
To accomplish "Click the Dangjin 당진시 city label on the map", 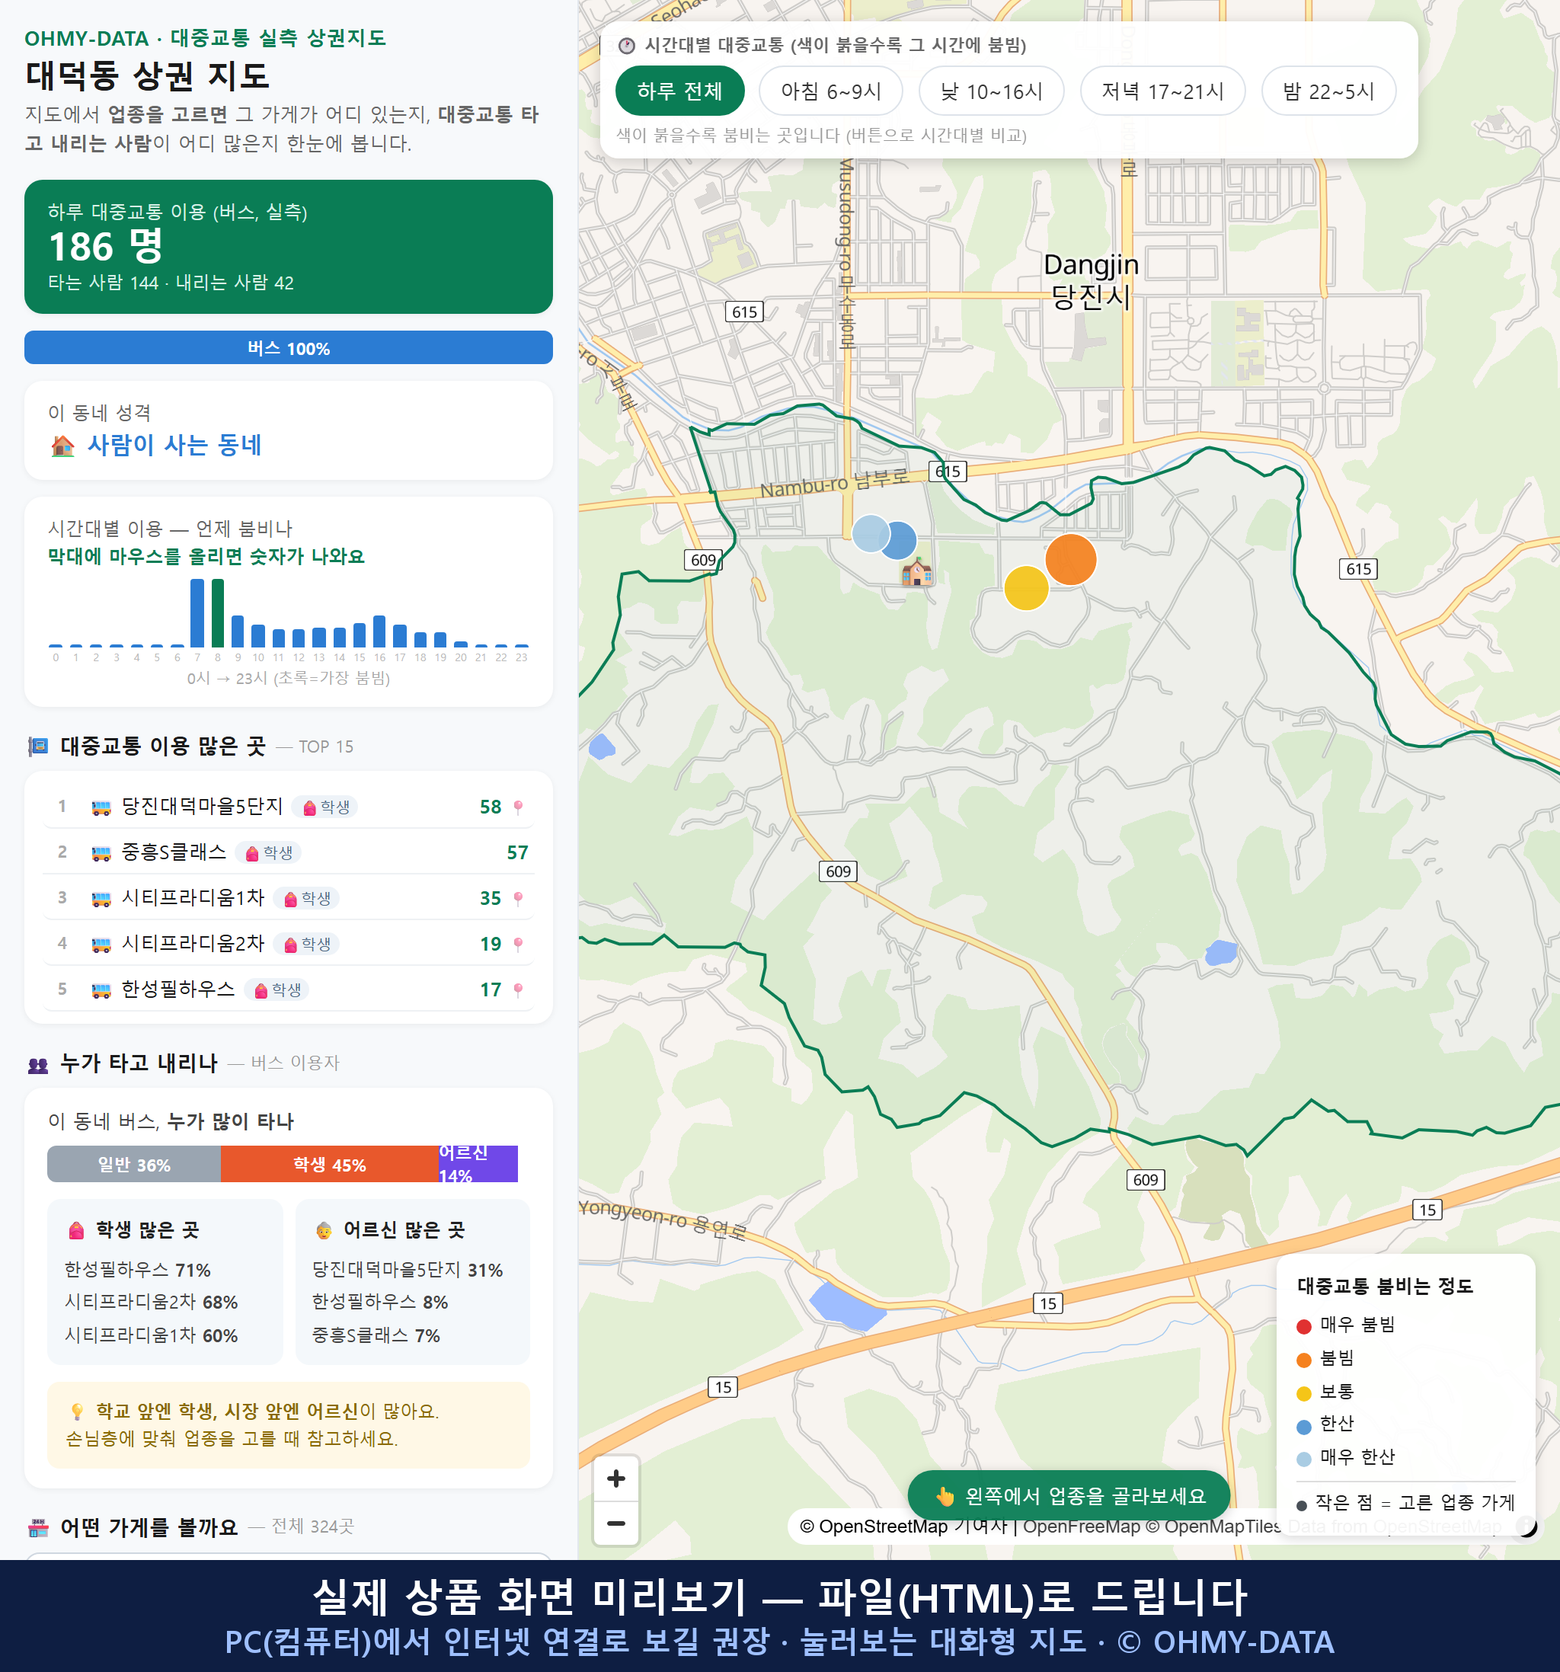I will coord(1091,281).
